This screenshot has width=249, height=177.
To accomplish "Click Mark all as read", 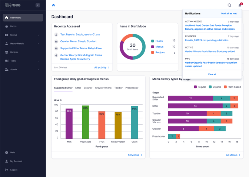I will 229,13.
